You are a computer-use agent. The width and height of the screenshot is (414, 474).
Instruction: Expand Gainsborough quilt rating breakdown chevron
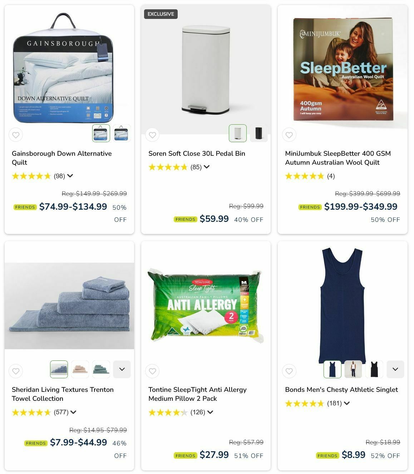click(70, 176)
